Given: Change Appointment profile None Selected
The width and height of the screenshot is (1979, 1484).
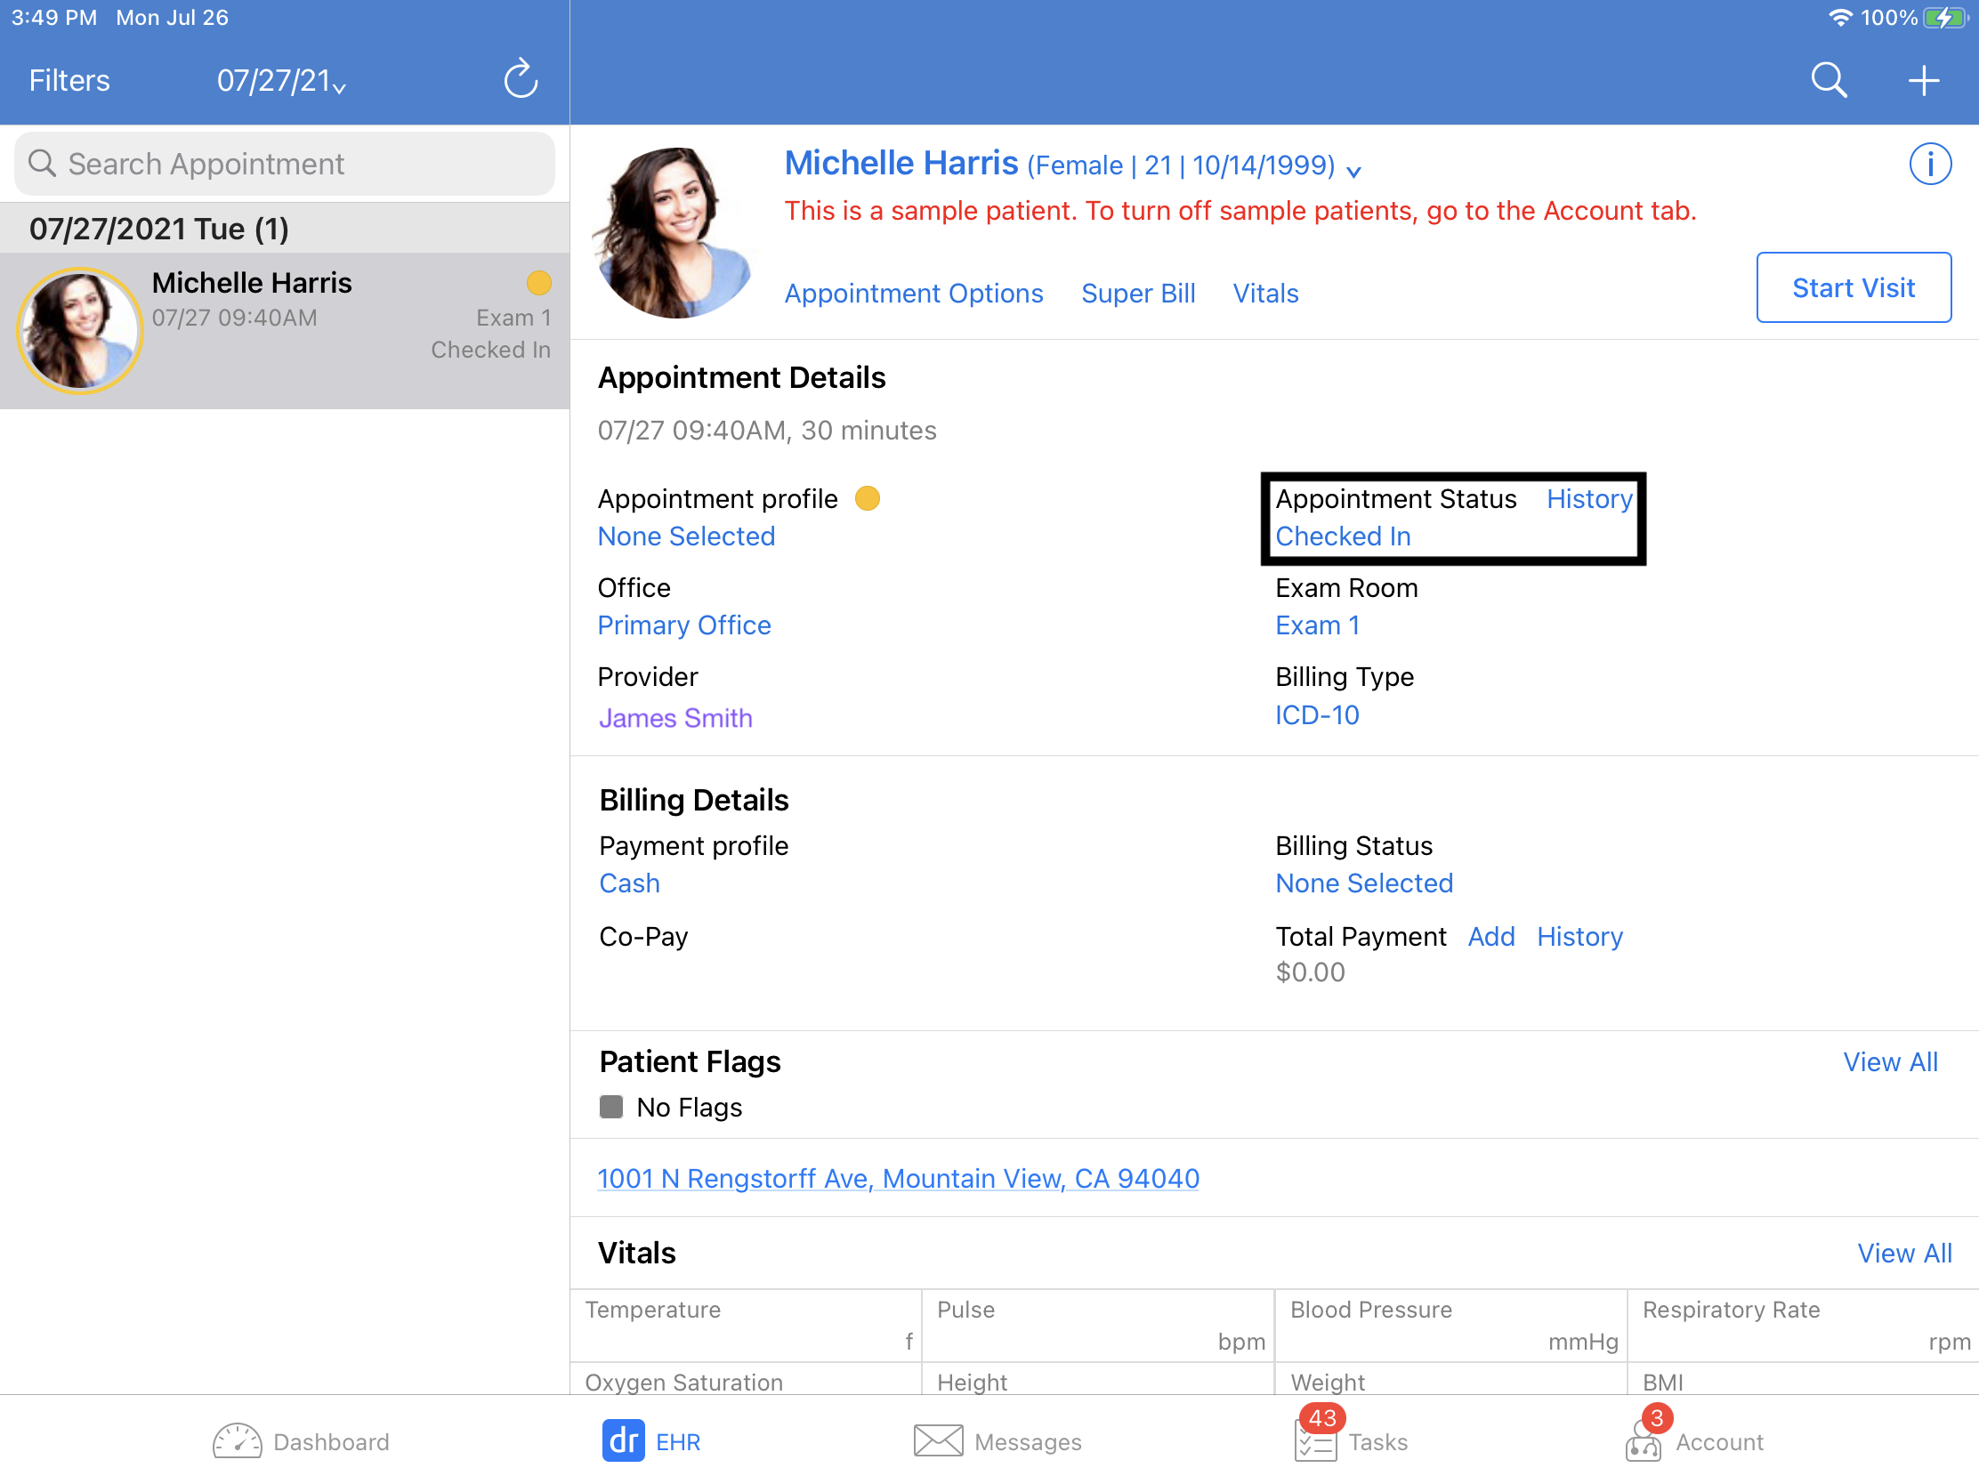Looking at the screenshot, I should click(686, 536).
